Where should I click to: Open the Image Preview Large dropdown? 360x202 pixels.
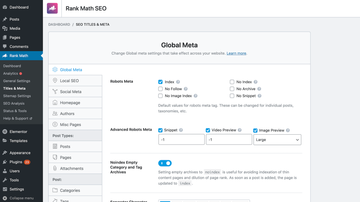pyautogui.click(x=277, y=140)
